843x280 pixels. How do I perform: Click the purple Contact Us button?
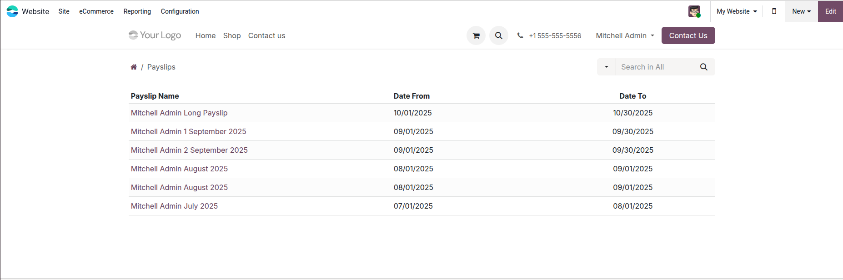click(688, 35)
